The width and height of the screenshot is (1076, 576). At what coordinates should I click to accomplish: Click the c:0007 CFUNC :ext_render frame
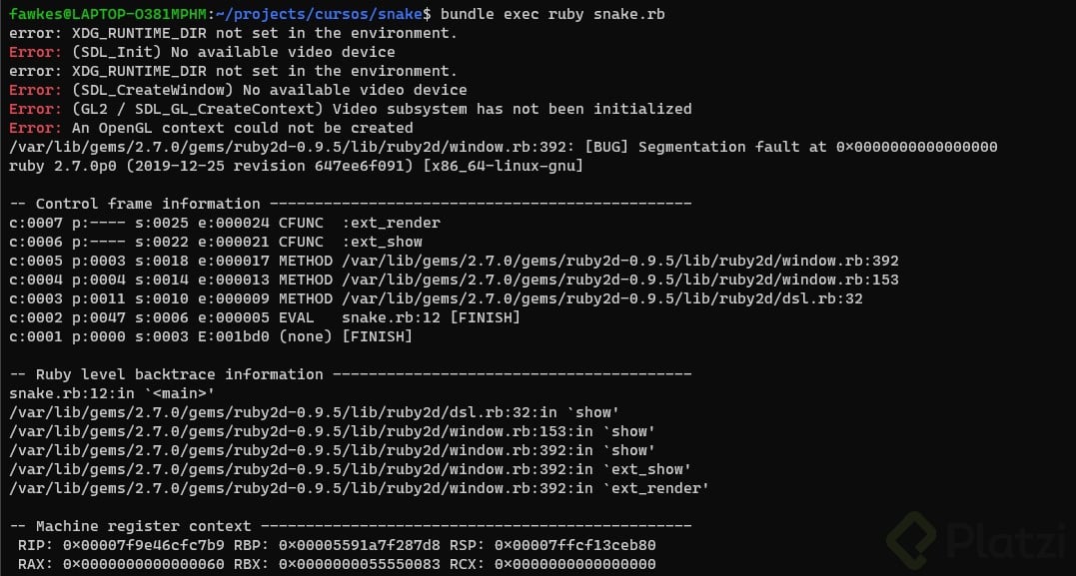pyautogui.click(x=224, y=223)
